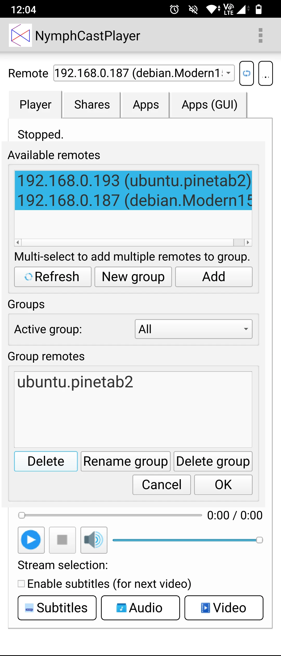Click the volume slider handle

point(259,540)
